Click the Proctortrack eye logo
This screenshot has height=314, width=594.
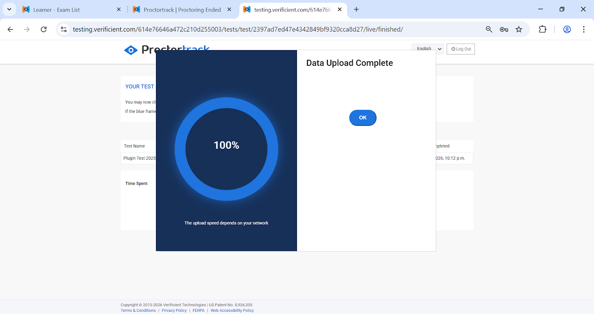coord(131,50)
